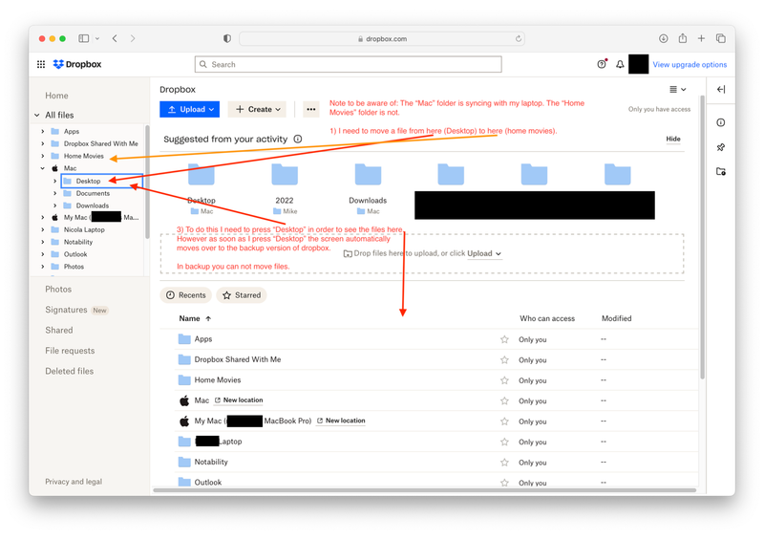Open File requests in navigation
Screen dimensions: 764x540
pos(70,351)
